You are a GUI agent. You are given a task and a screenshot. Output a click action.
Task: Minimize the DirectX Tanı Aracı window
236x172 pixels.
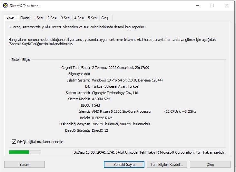pos(197,6)
